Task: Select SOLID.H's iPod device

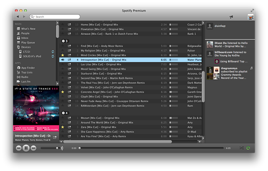Action: point(30,56)
